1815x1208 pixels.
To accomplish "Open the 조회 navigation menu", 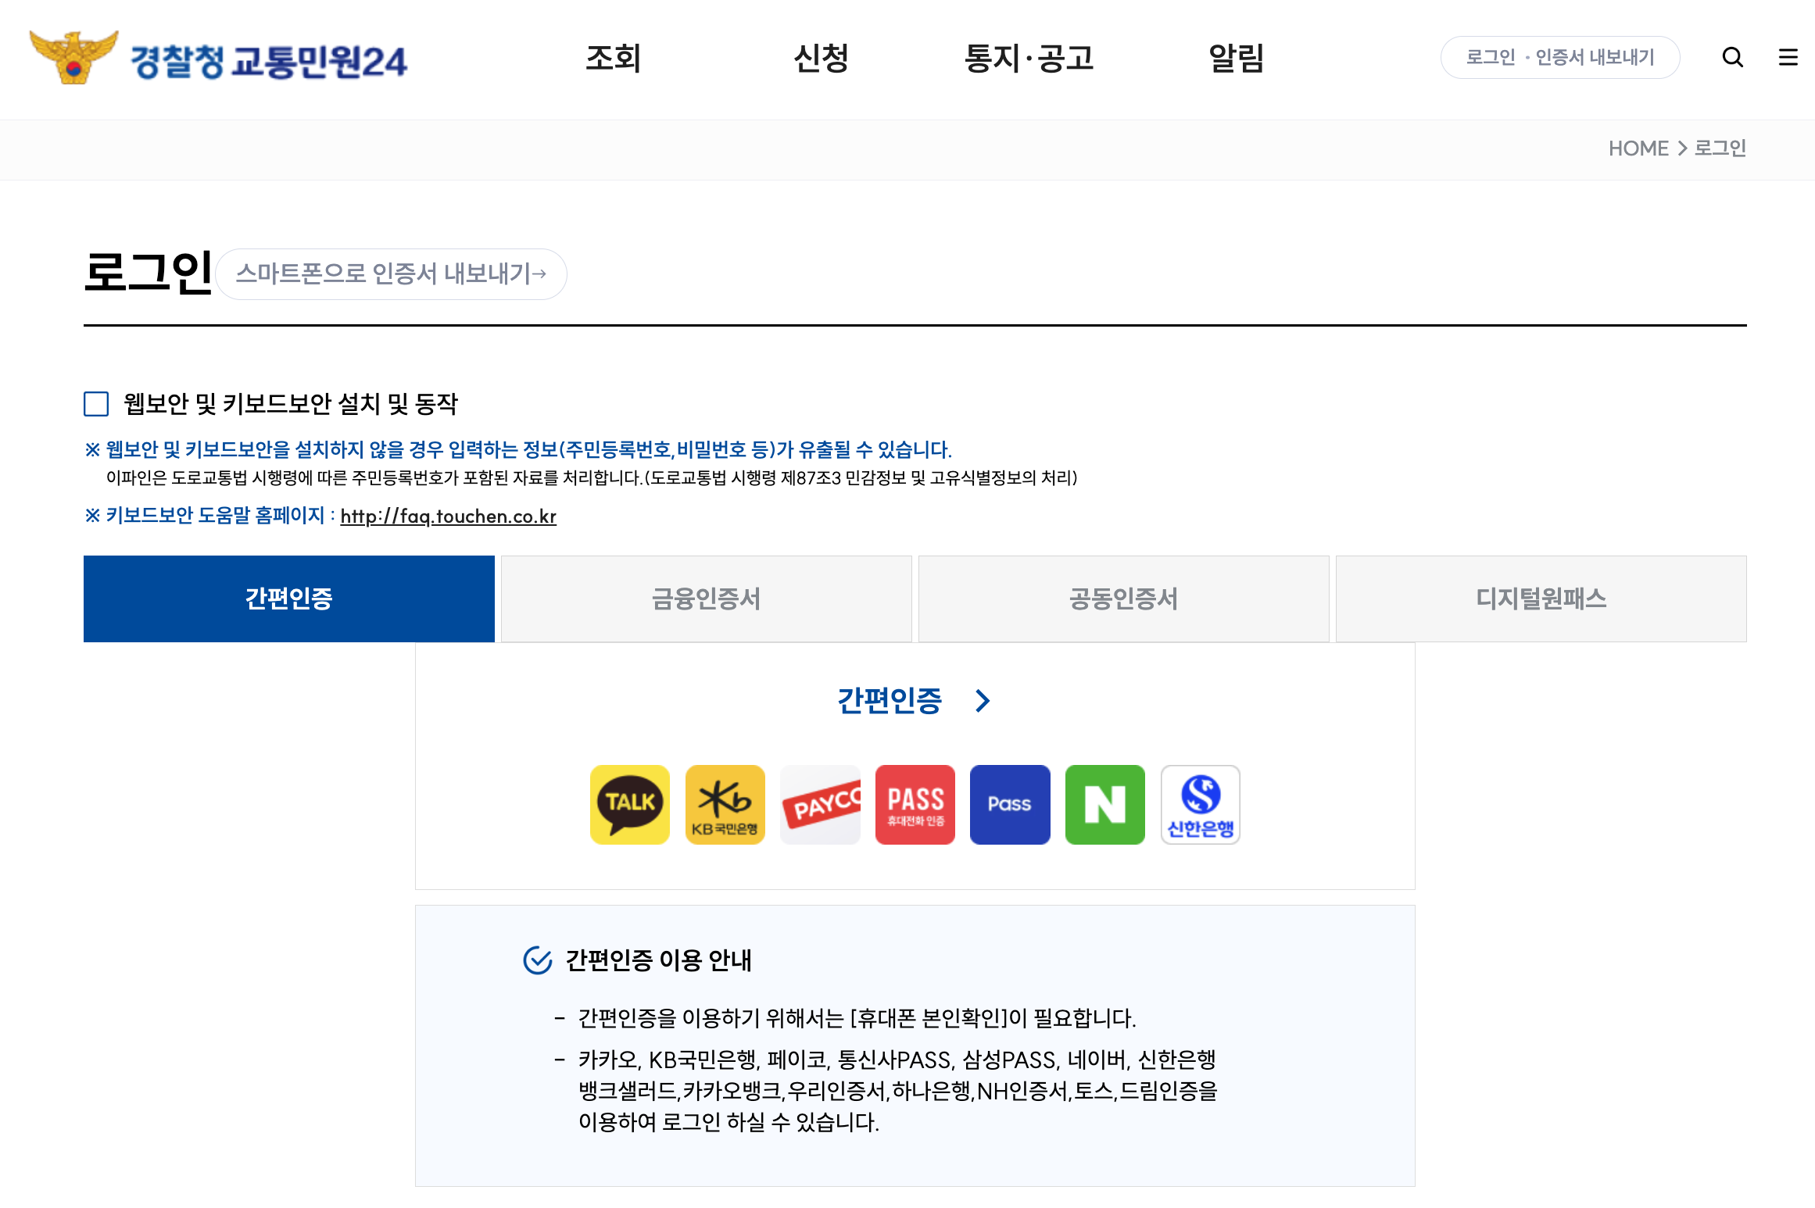I will pos(614,59).
